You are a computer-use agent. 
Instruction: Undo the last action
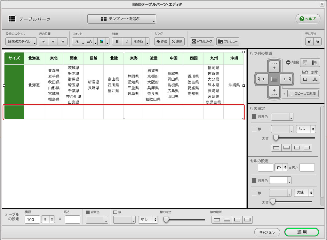pyautogui.click(x=309, y=42)
